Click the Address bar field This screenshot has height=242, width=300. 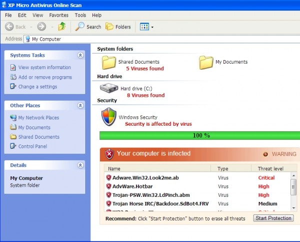(x=161, y=39)
